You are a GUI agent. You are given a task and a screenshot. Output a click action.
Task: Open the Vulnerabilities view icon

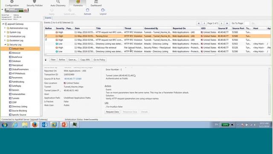click(10, 94)
